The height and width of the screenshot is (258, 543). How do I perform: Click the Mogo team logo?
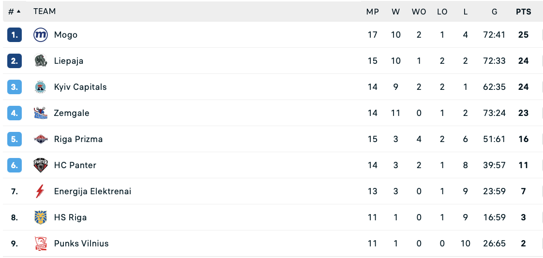click(41, 35)
